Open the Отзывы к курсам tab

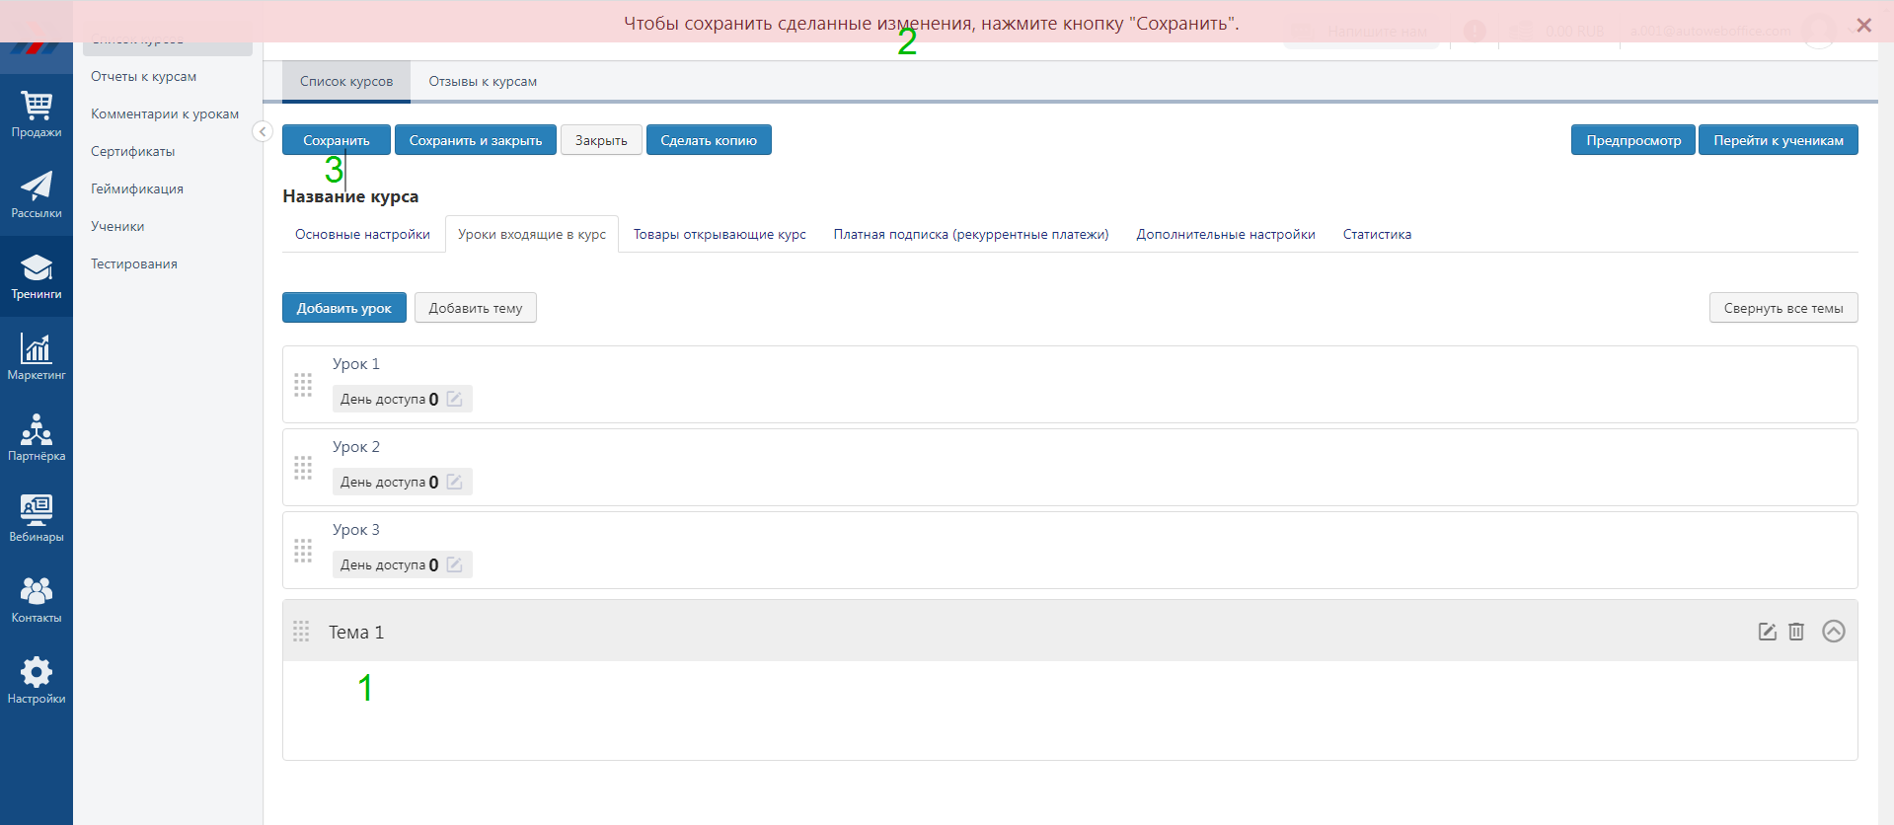[483, 81]
